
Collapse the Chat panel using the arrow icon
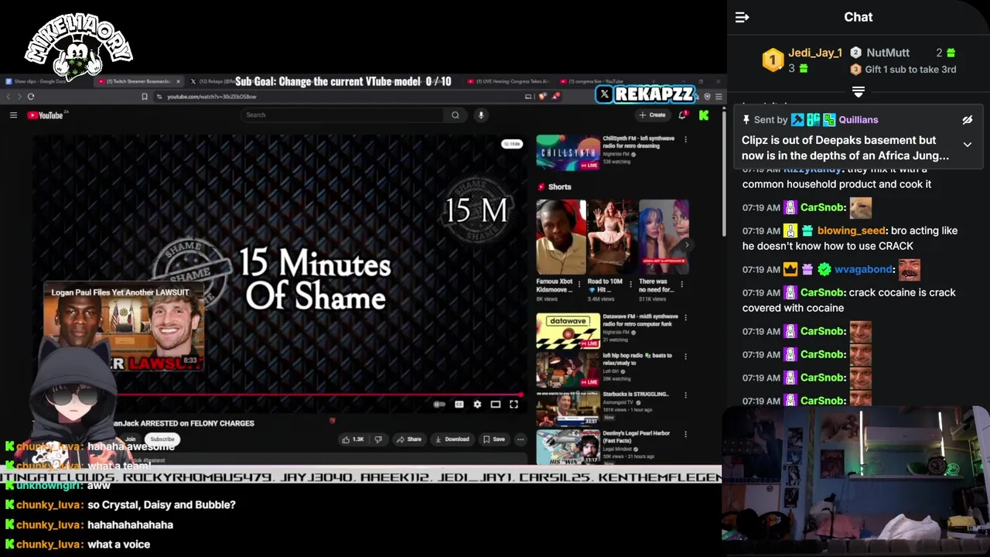pos(742,17)
